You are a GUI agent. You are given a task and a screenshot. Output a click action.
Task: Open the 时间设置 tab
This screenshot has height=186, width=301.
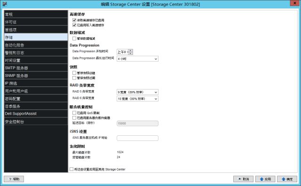[x=36, y=61]
